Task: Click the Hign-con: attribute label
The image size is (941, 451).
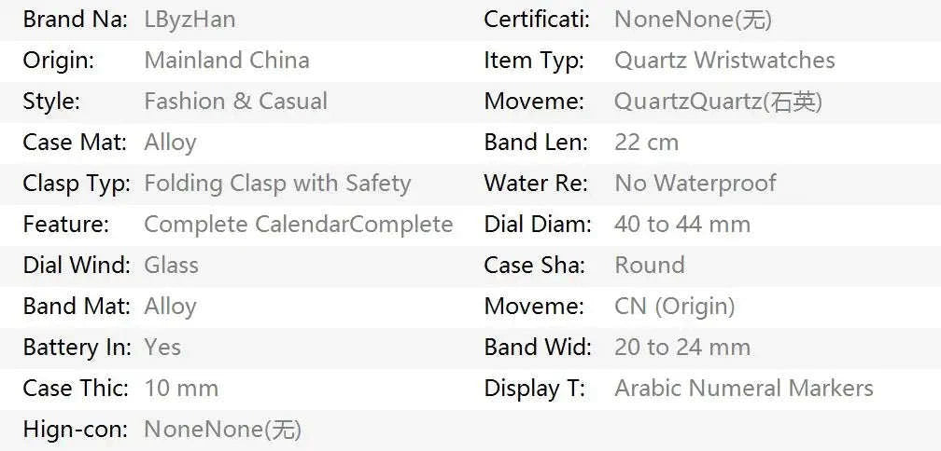Action: pyautogui.click(x=76, y=430)
